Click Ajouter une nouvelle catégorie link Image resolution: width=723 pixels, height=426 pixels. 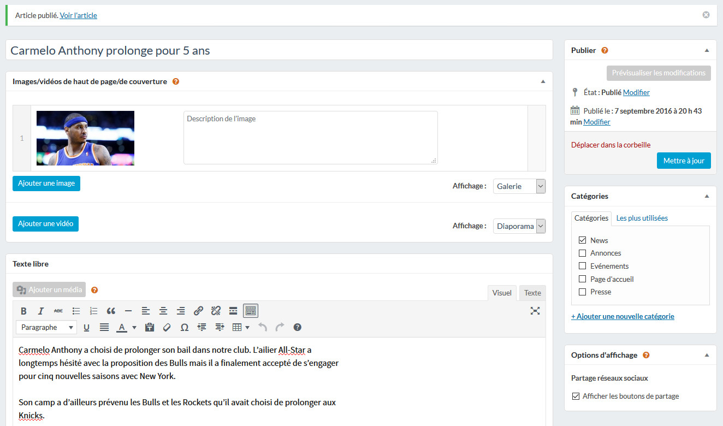[x=623, y=316]
